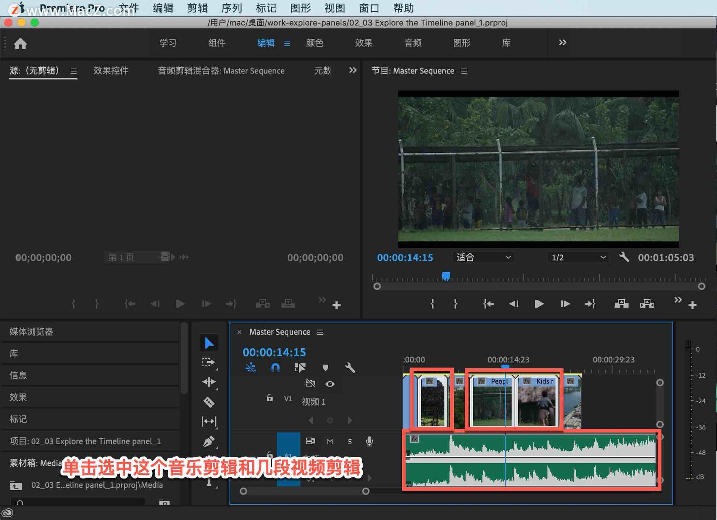
Task: Open the 编辑 workspace menu icon
Action: point(287,43)
